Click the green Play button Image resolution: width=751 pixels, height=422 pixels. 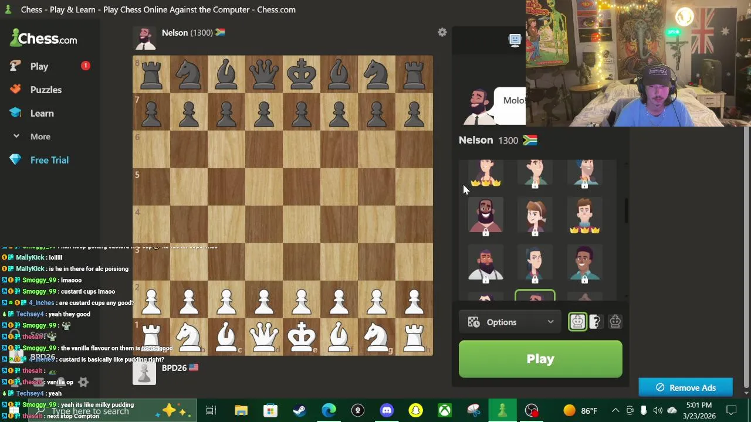click(x=540, y=359)
